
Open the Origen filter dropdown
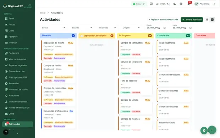coord(131,28)
